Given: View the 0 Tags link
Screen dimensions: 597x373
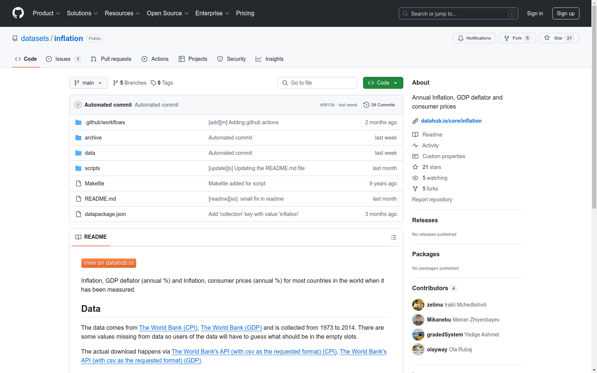Looking at the screenshot, I should pyautogui.click(x=162, y=83).
